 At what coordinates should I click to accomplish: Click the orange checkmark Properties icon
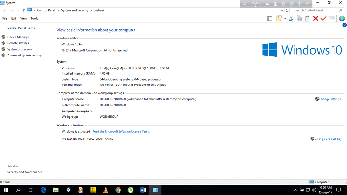(x=323, y=19)
